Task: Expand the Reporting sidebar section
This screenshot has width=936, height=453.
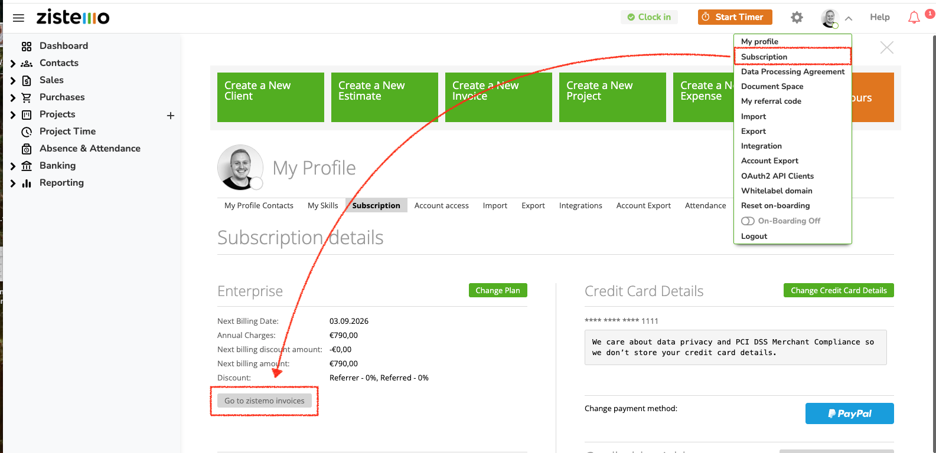Action: (13, 183)
